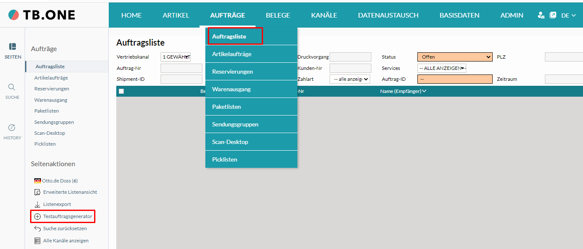
Task: Click the Erweiterte Listenansicht link text
Action: 70,192
